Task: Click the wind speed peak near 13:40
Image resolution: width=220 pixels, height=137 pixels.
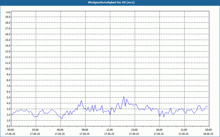Action: 124,97
